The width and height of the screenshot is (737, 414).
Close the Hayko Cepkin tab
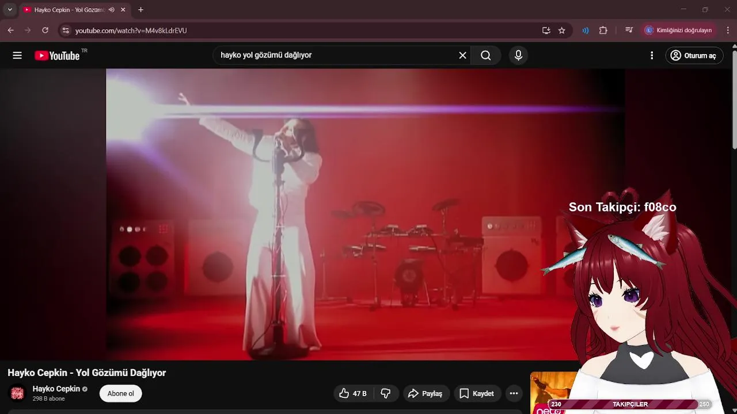(123, 10)
